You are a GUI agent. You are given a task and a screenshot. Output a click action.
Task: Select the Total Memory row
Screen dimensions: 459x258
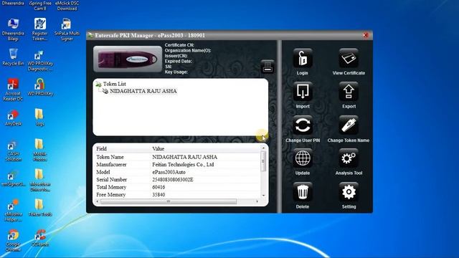(x=177, y=187)
